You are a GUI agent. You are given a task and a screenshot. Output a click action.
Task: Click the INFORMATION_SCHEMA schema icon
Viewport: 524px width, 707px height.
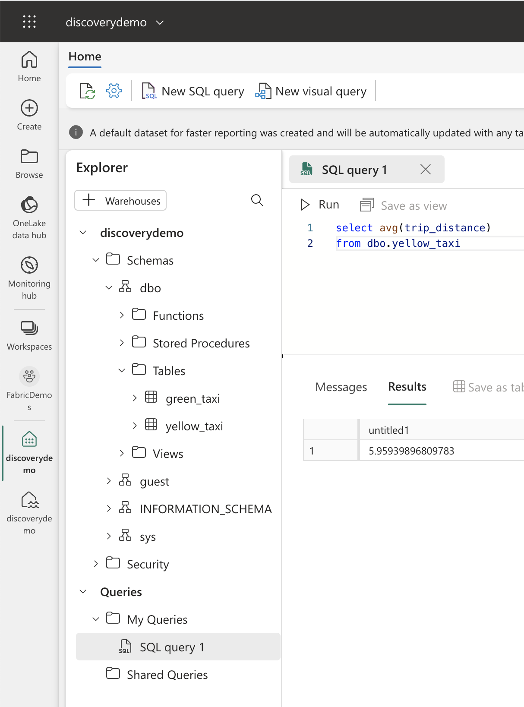coord(125,508)
